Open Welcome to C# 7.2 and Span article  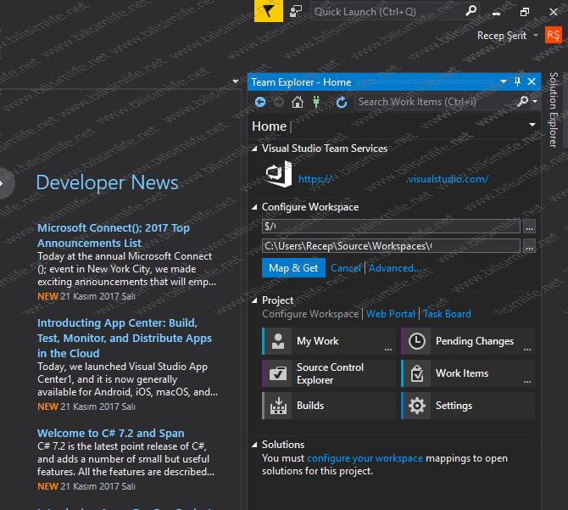click(110, 433)
